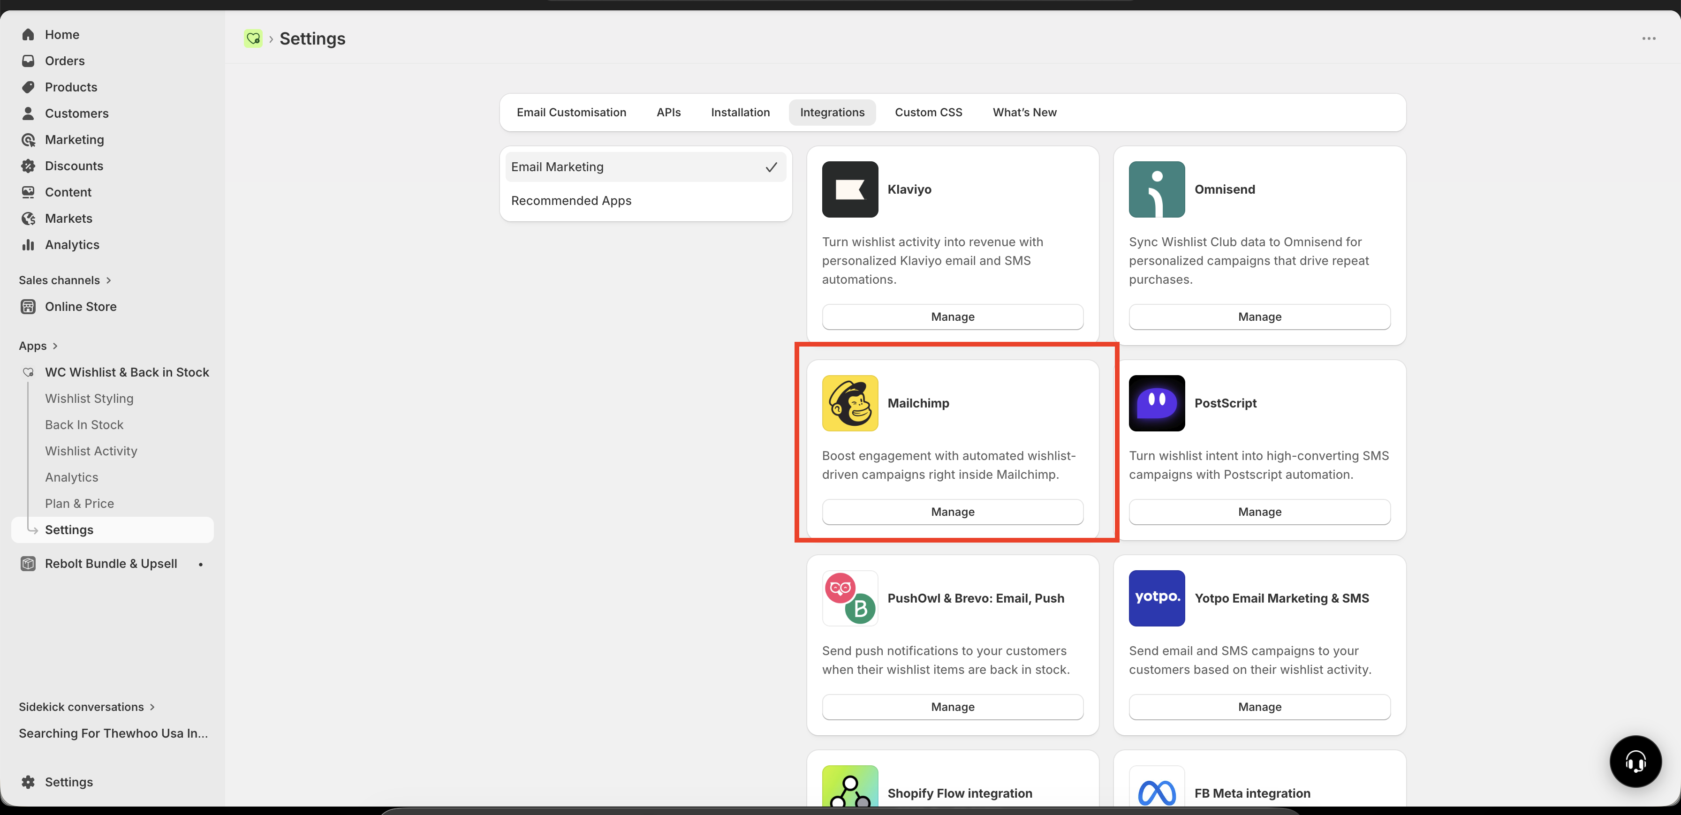Click the Customers label in sidebar
Image resolution: width=1681 pixels, height=815 pixels.
[x=76, y=113]
